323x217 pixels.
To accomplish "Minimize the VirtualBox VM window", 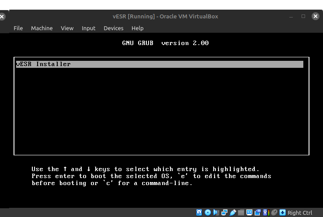I will pyautogui.click(x=291, y=16).
